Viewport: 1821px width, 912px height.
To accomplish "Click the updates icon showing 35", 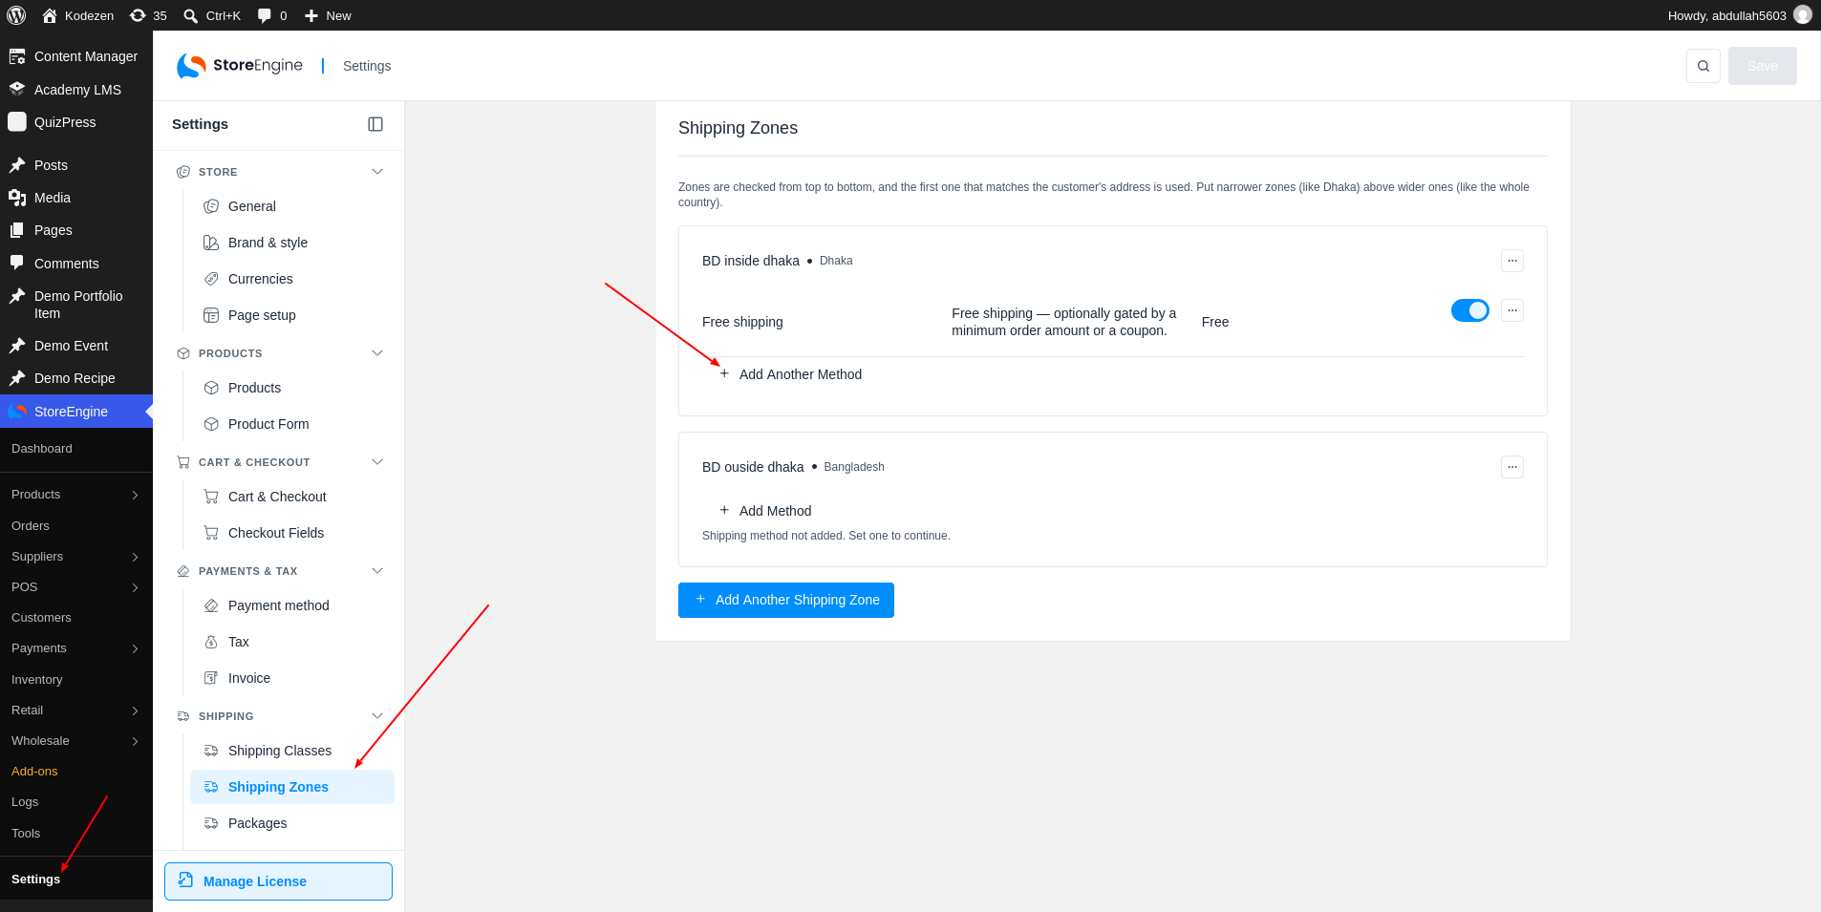I will point(138,15).
